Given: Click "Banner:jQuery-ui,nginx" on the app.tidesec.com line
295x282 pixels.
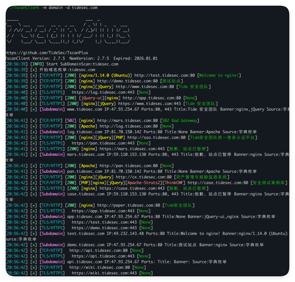Looking at the screenshot, I should coord(213,217).
